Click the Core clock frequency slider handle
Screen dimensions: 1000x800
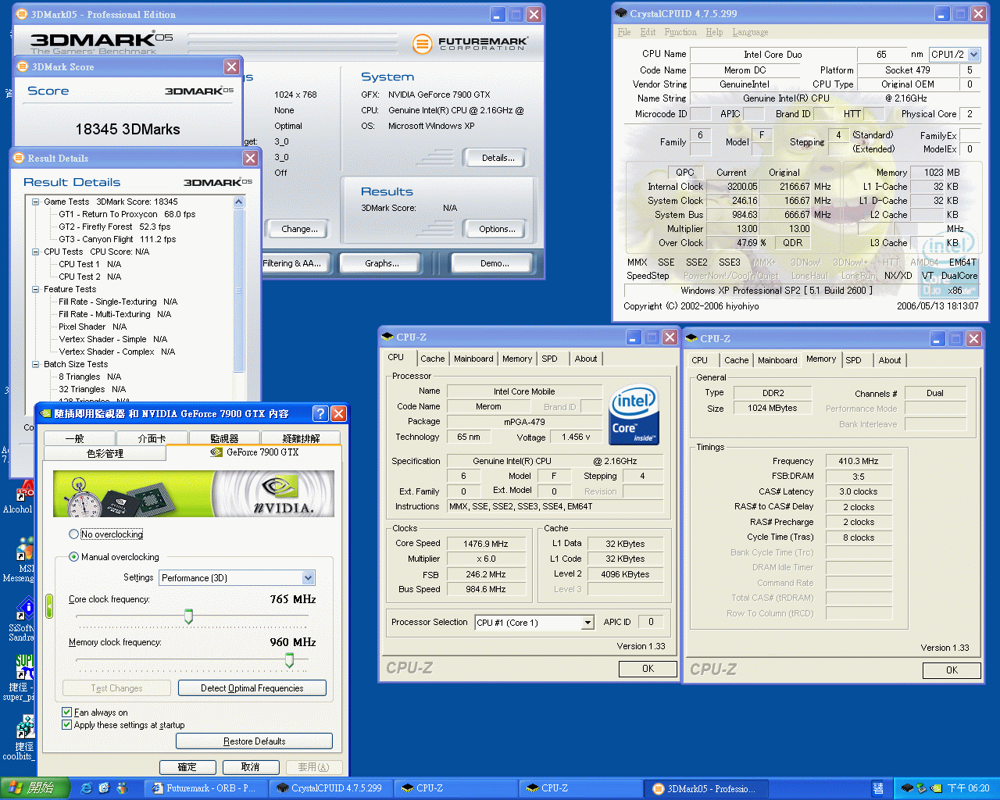(188, 616)
